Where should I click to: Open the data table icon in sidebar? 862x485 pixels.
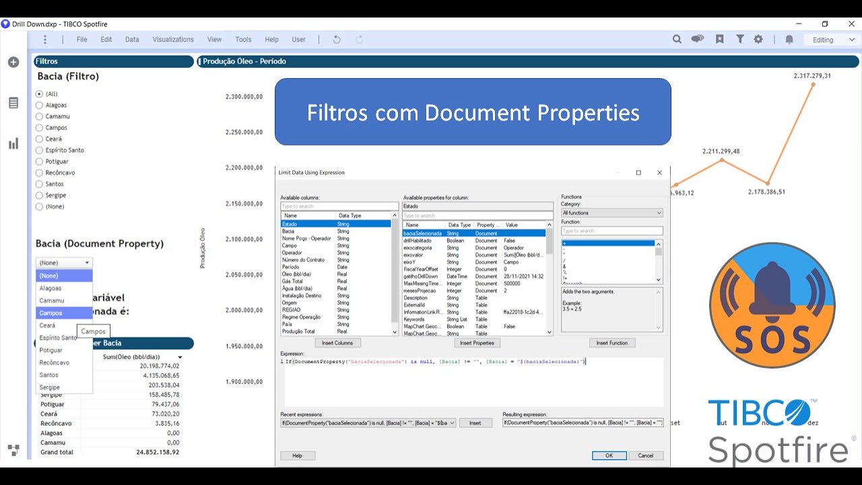tap(13, 103)
